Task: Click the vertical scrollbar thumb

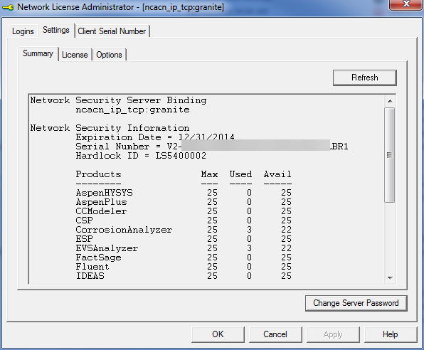Action: [x=390, y=154]
